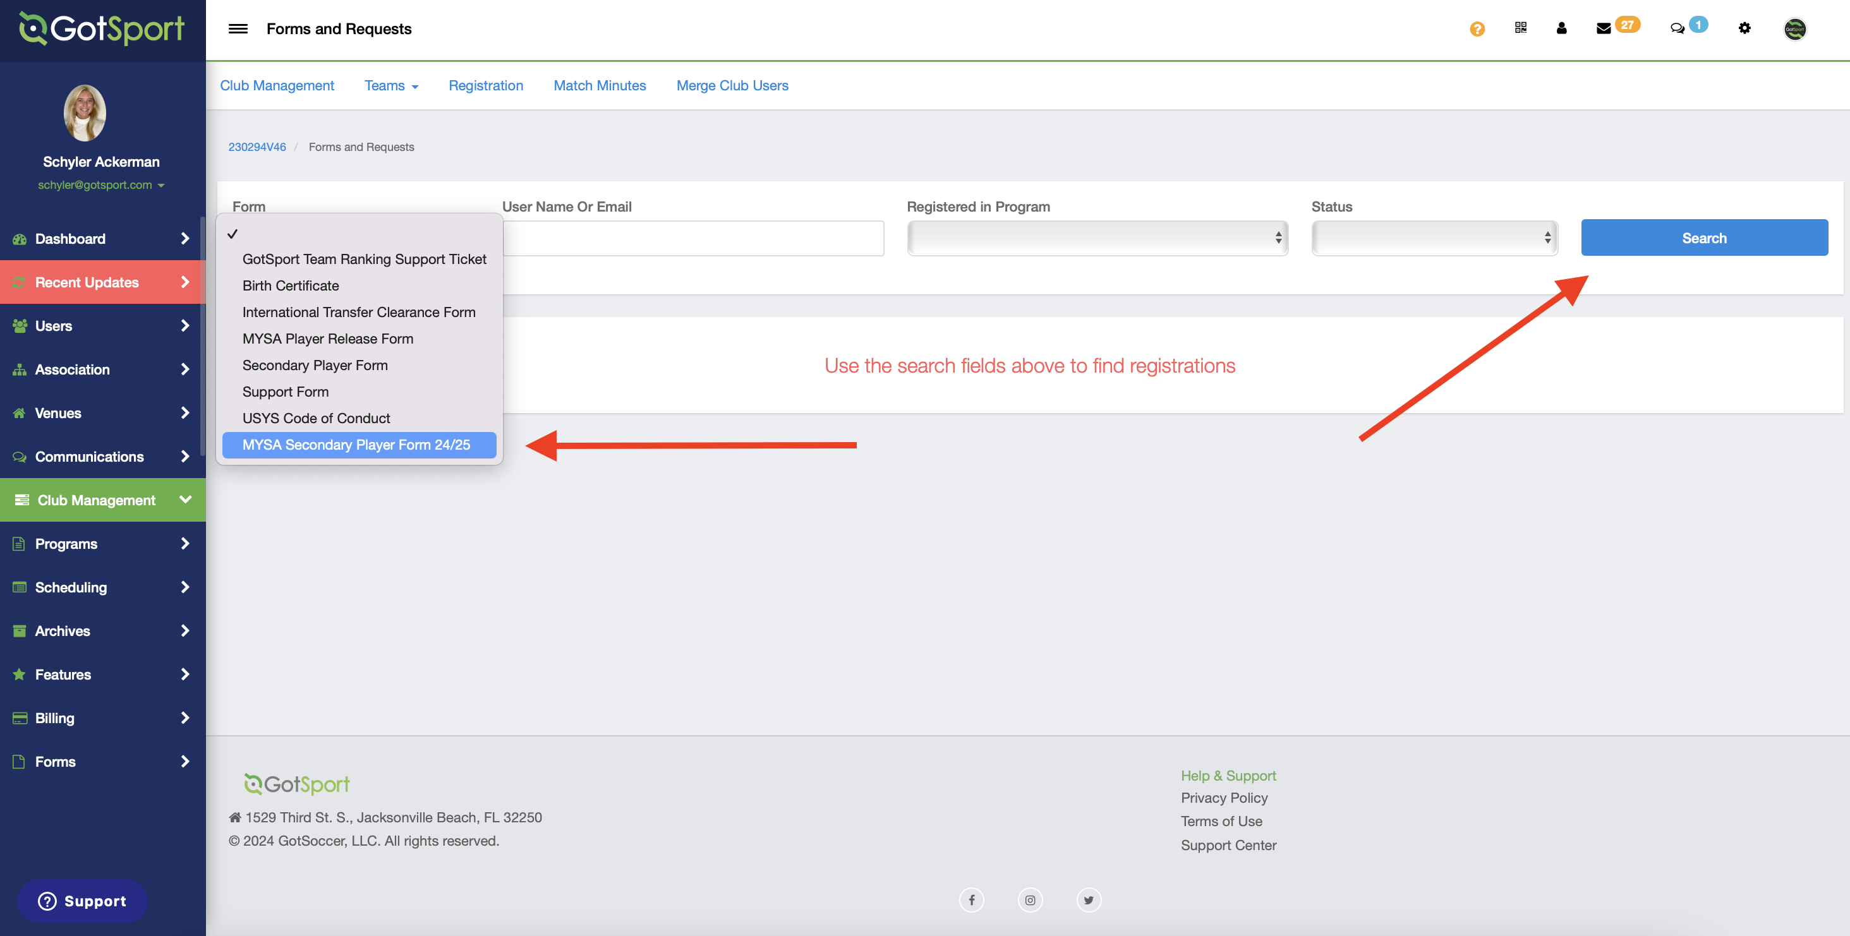This screenshot has width=1850, height=936.
Task: Click the Features star icon in sidebar
Action: 20,674
